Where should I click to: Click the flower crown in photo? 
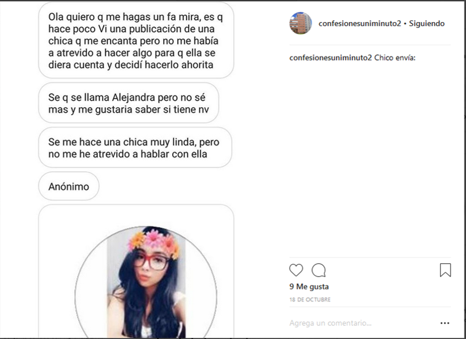154,240
